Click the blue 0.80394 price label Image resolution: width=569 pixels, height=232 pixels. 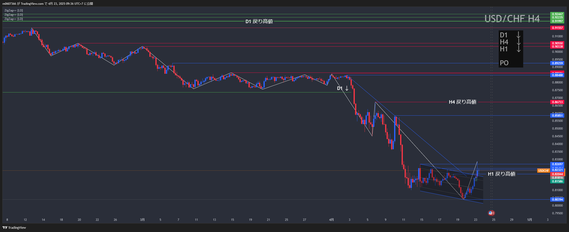tap(557, 200)
